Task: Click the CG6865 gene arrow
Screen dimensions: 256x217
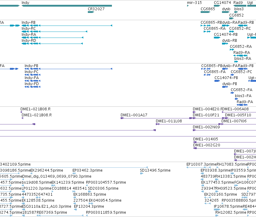Action: pos(205,12)
